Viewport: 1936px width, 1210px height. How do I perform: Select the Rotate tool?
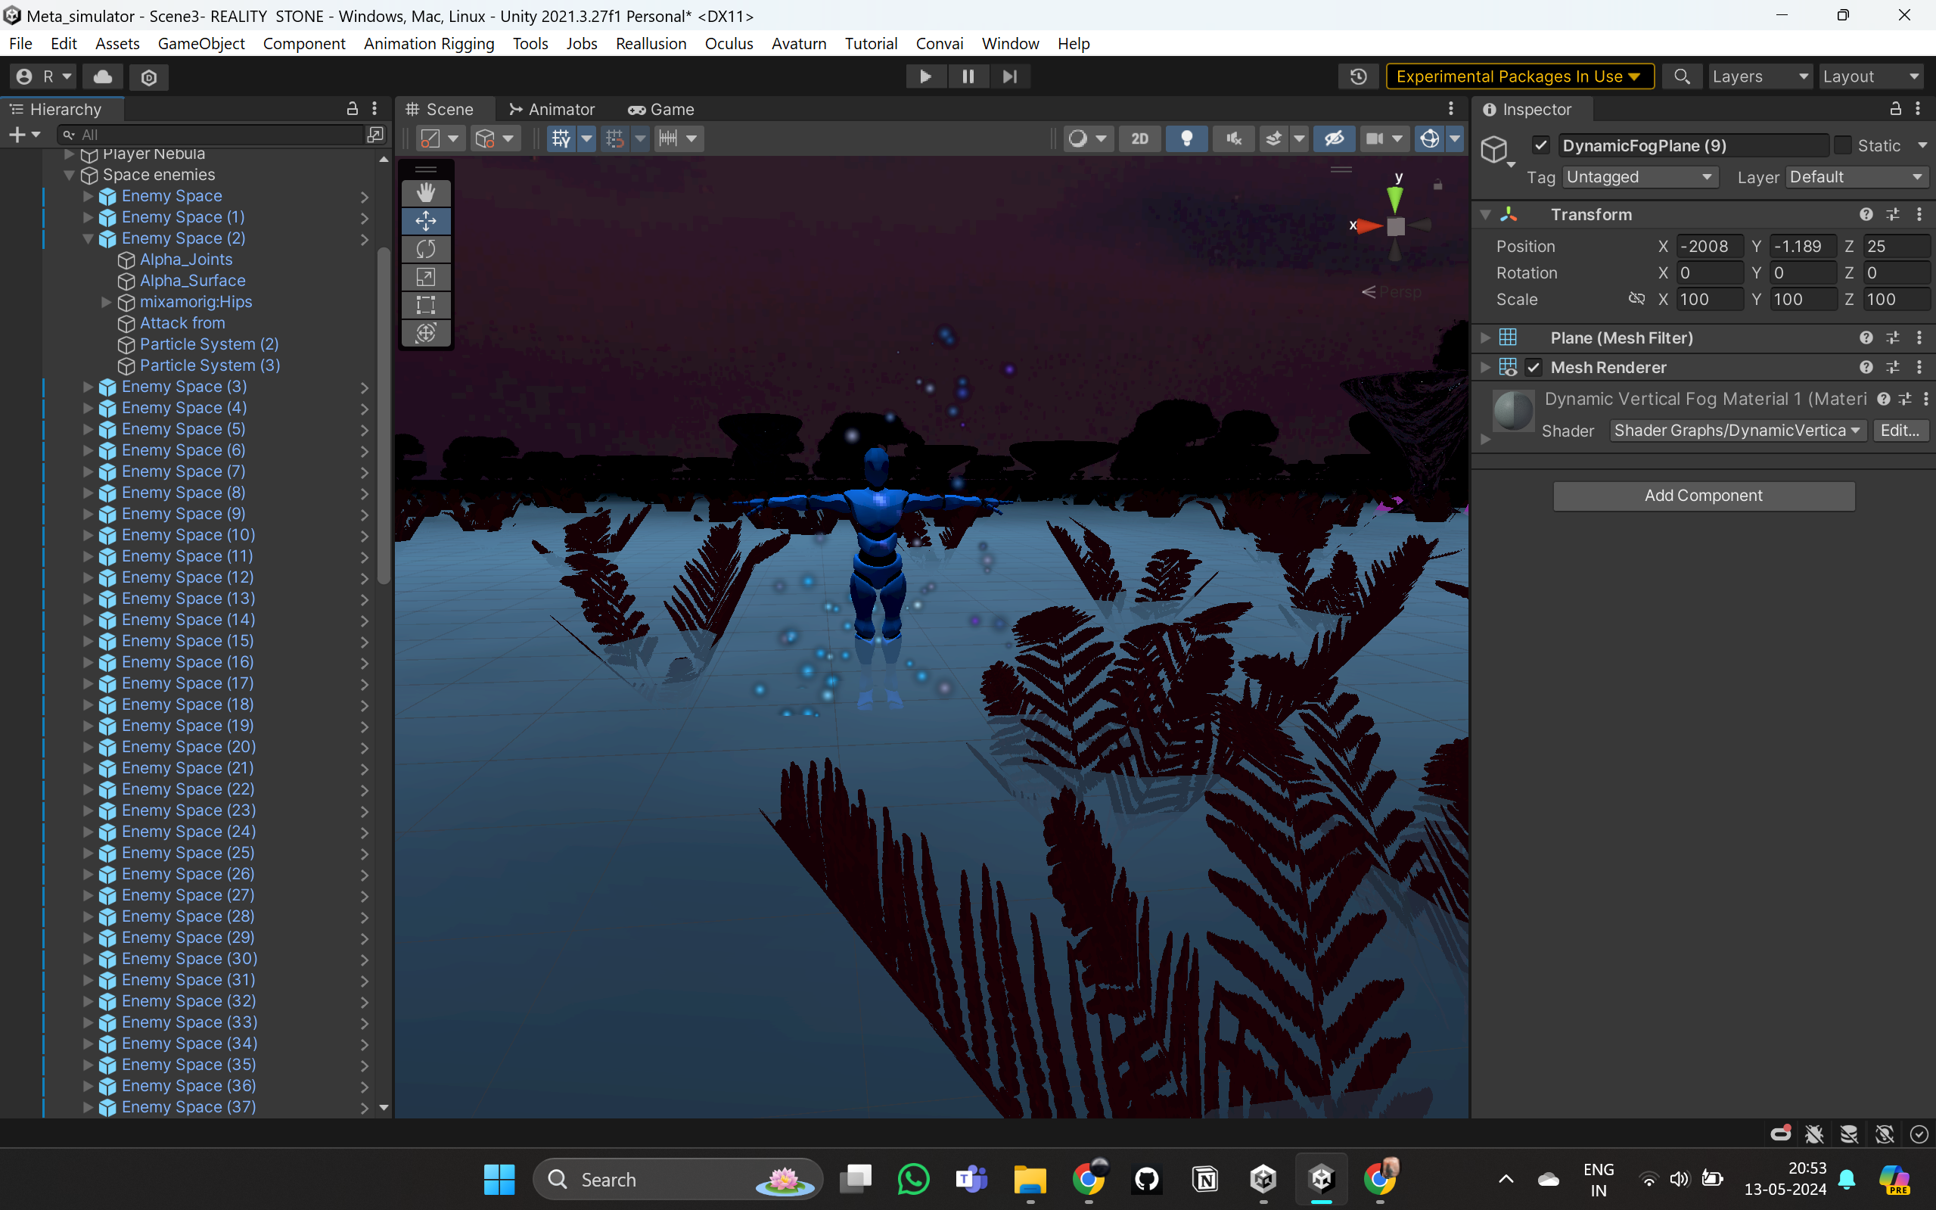coord(426,249)
